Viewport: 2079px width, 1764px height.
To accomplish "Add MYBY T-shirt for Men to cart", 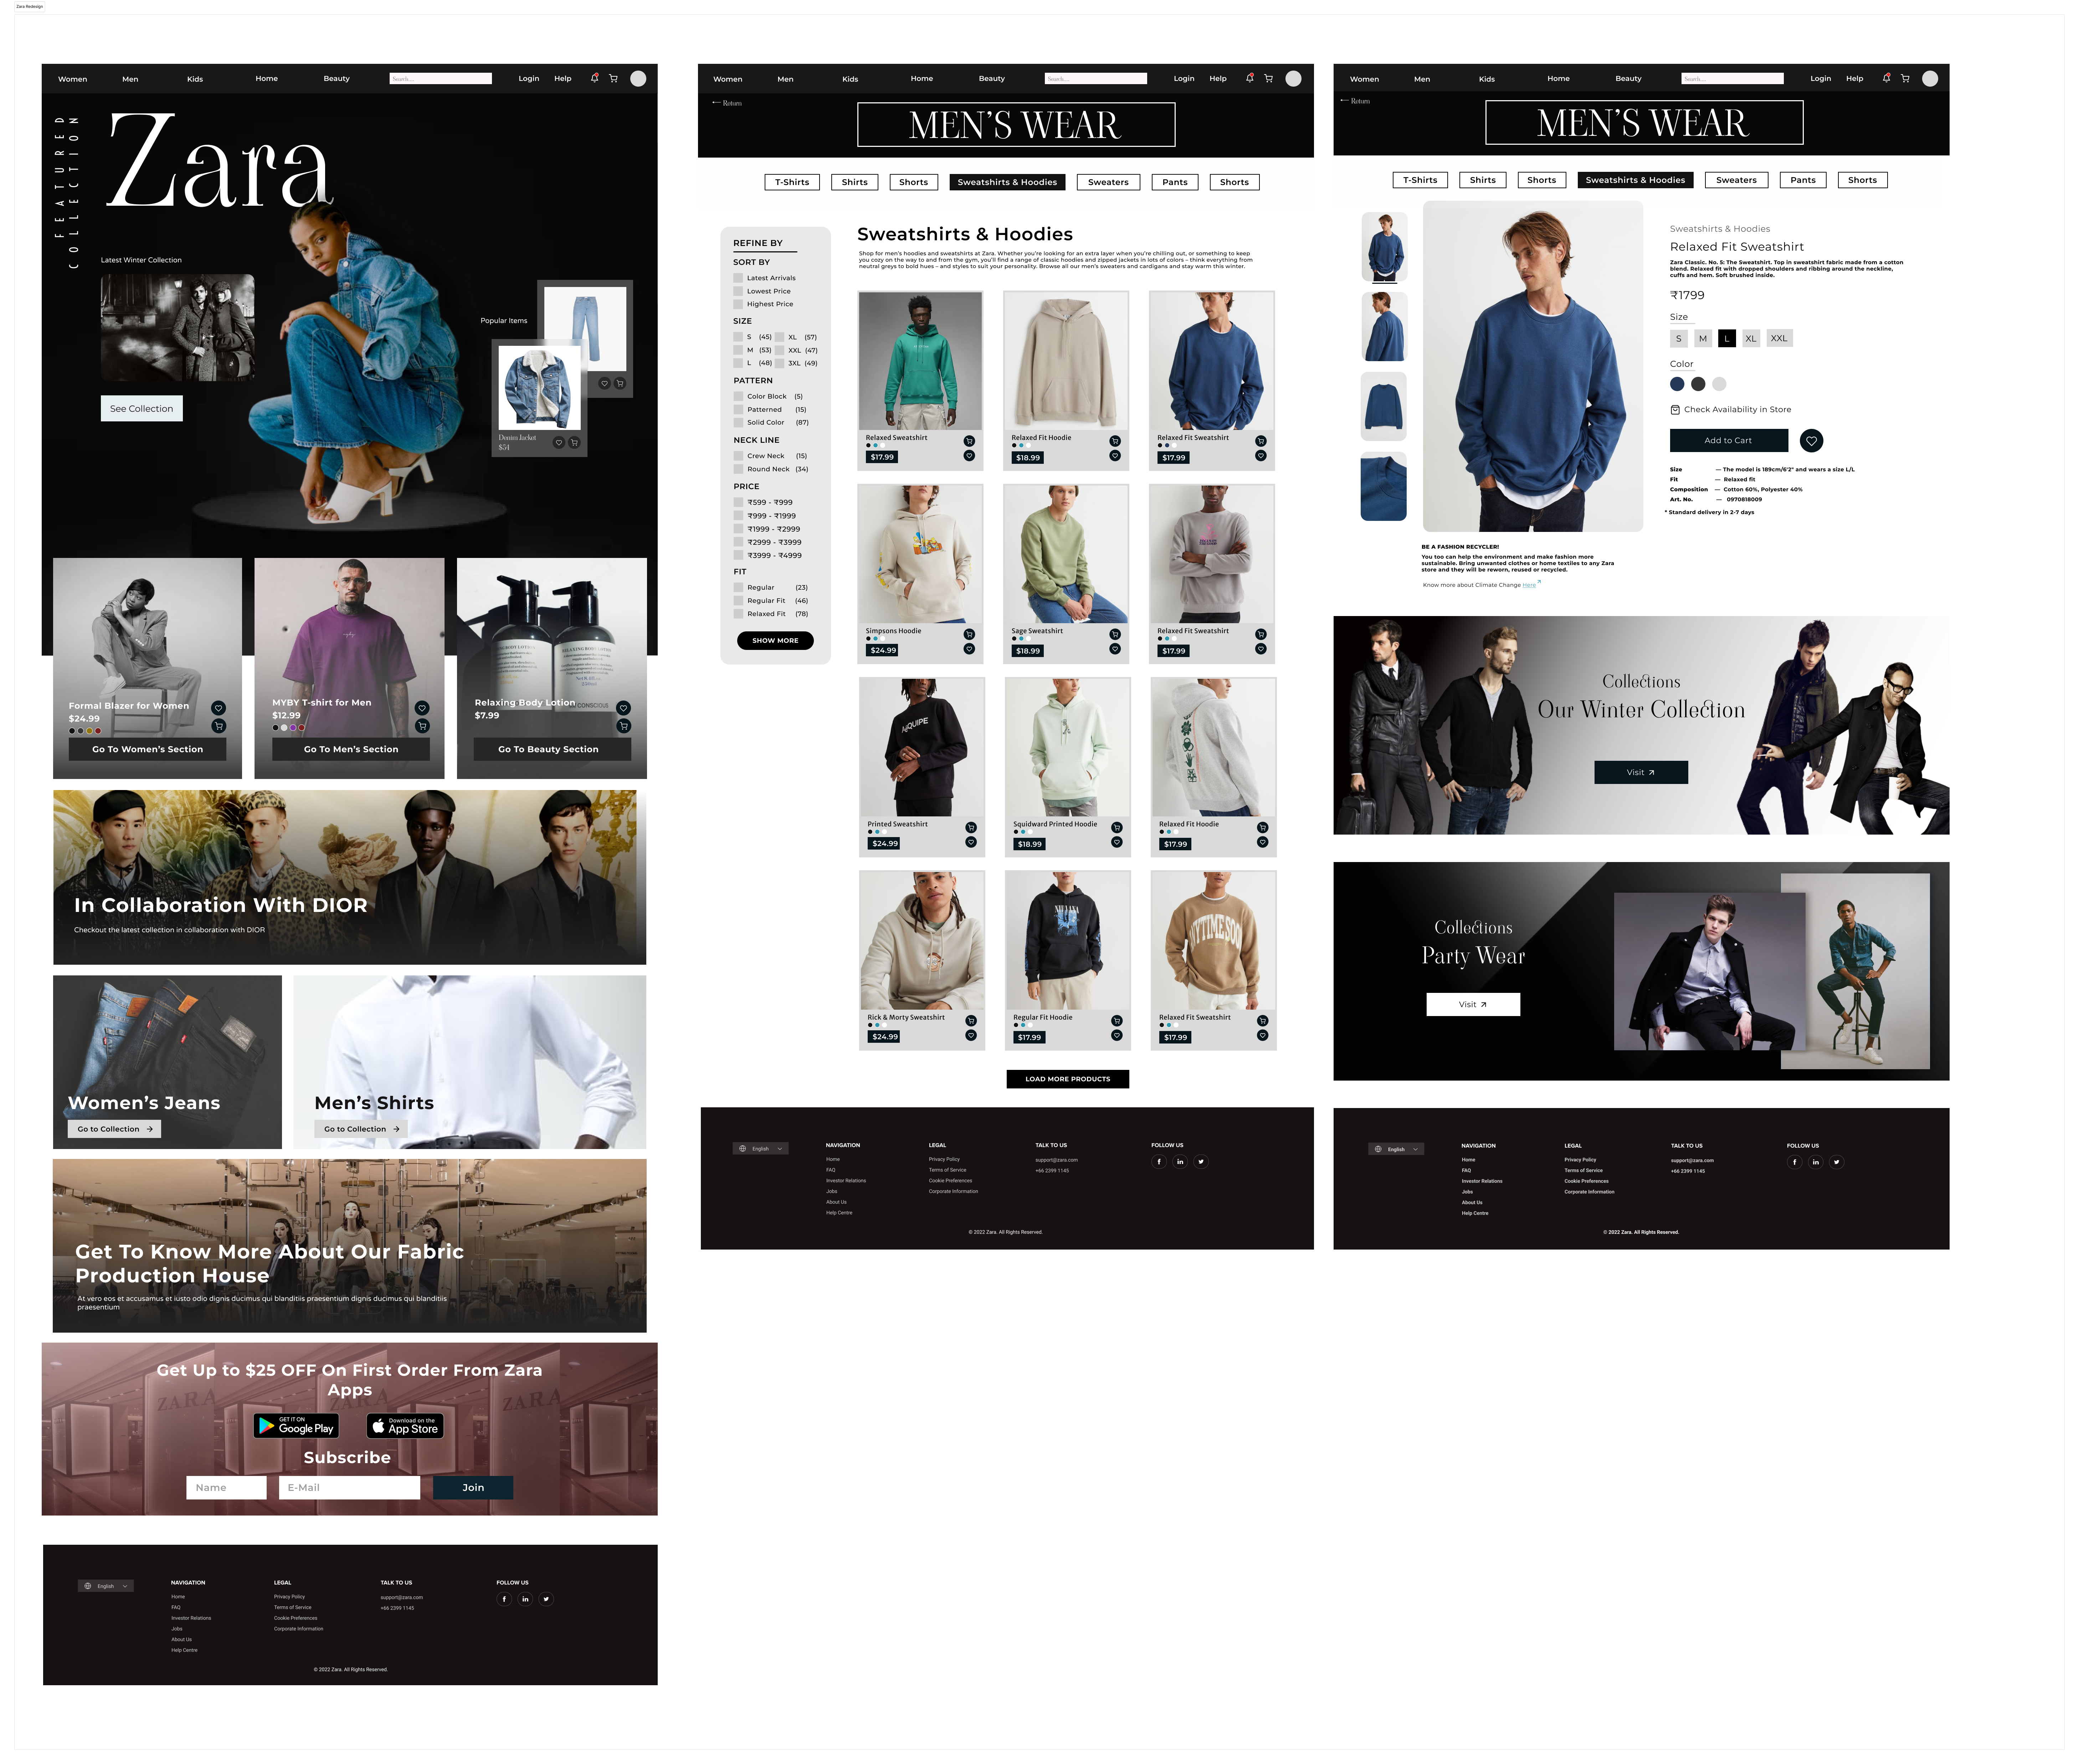I will point(422,726).
